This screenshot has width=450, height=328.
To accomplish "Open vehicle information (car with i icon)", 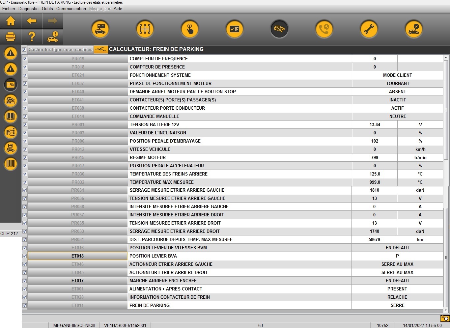I will (53, 37).
